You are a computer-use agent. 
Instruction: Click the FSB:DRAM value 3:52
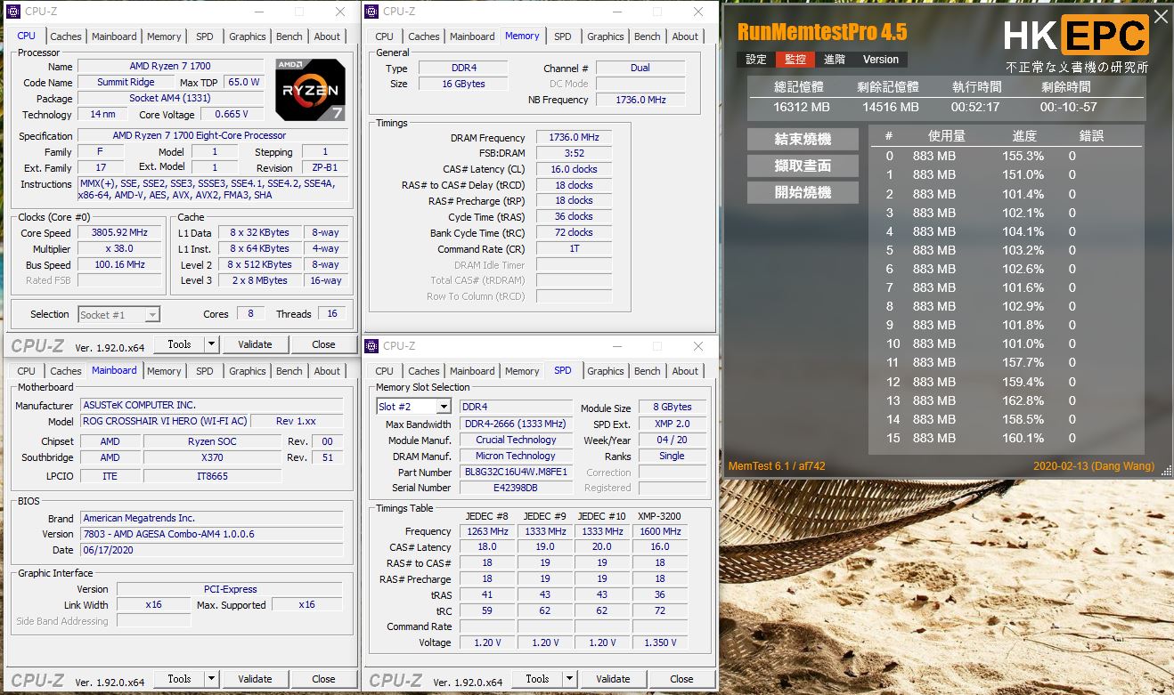574,153
